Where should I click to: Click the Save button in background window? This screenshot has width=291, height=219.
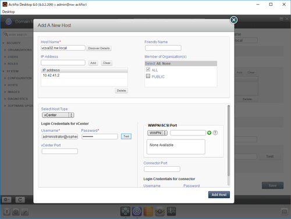[x=272, y=185]
